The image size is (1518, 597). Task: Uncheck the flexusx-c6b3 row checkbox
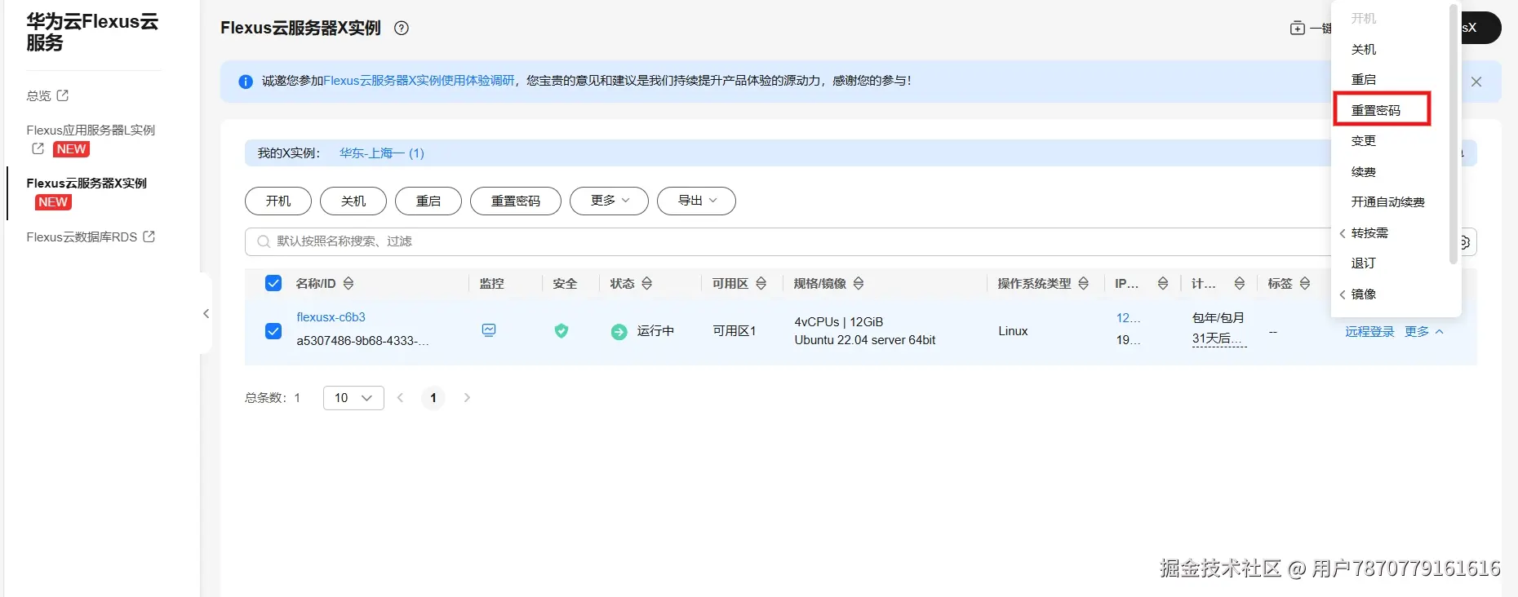pyautogui.click(x=273, y=331)
